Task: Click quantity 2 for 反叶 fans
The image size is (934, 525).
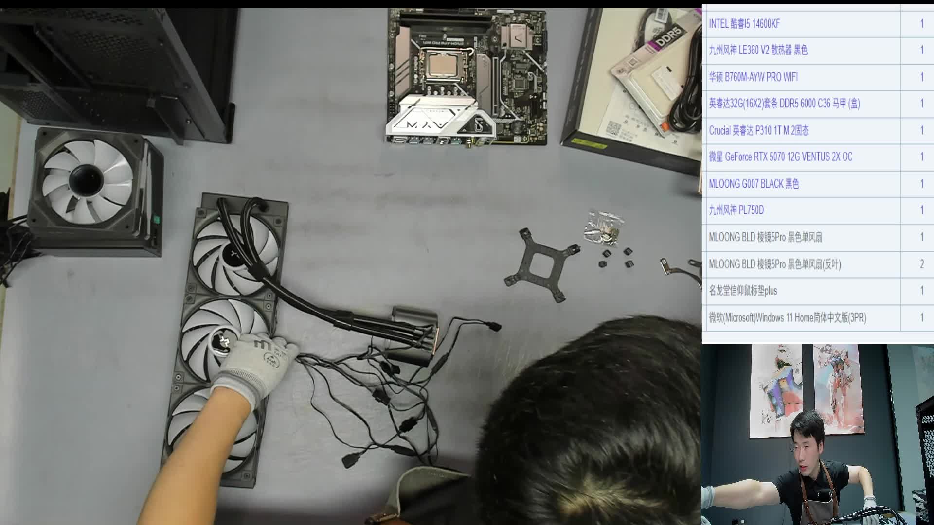Action: 921,264
